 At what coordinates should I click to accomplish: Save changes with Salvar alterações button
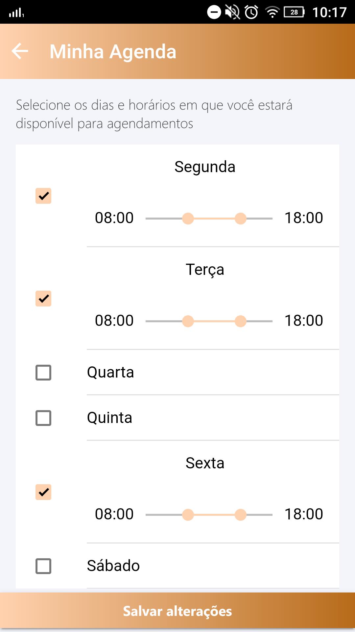coord(177,611)
